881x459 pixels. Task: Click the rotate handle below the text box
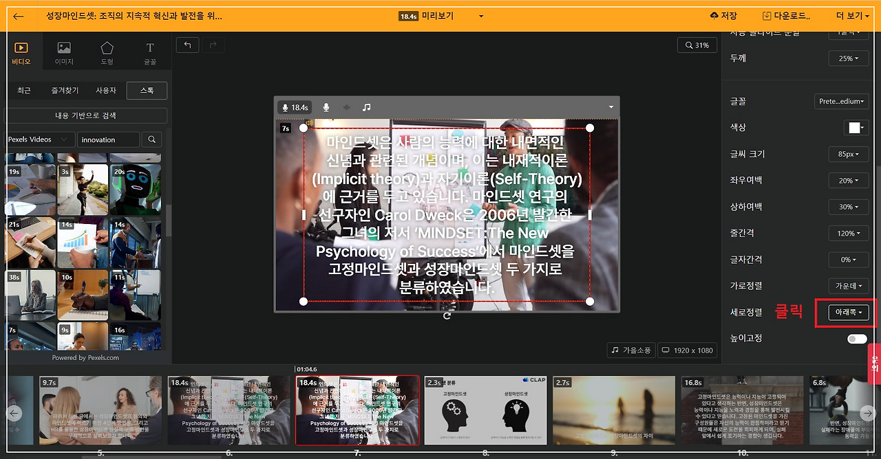(447, 315)
